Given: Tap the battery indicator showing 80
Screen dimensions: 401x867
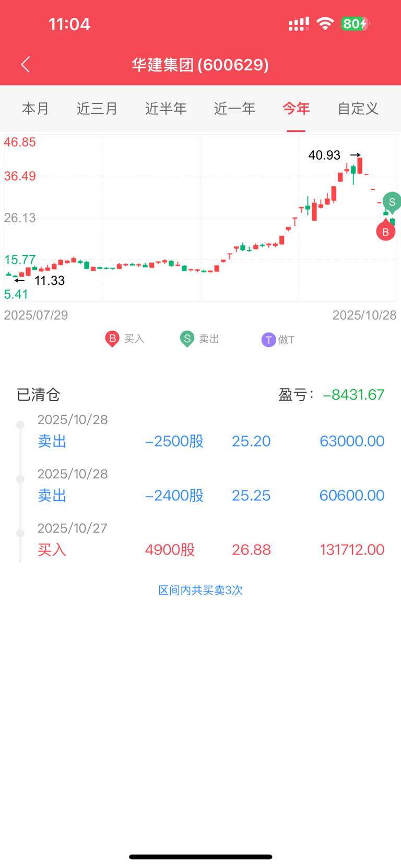Looking at the screenshot, I should coord(355,23).
